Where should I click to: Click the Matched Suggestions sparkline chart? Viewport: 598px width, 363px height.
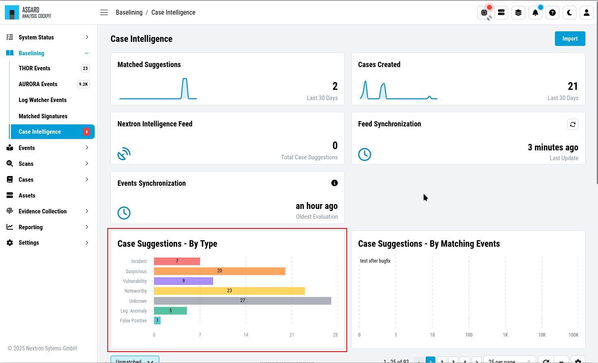[158, 89]
